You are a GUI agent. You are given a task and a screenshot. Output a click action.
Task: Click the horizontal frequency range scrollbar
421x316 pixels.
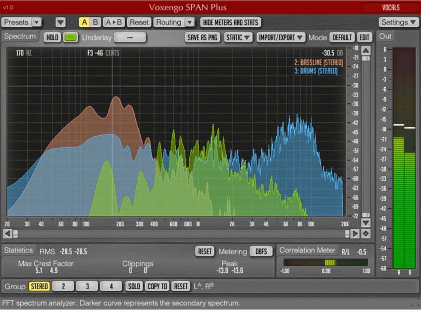pos(181,234)
